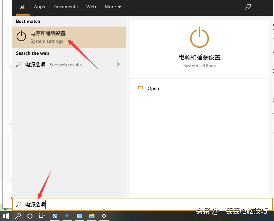Open Cortana from the taskbar circle icon
This screenshot has height=221, width=274.
tap(30, 216)
